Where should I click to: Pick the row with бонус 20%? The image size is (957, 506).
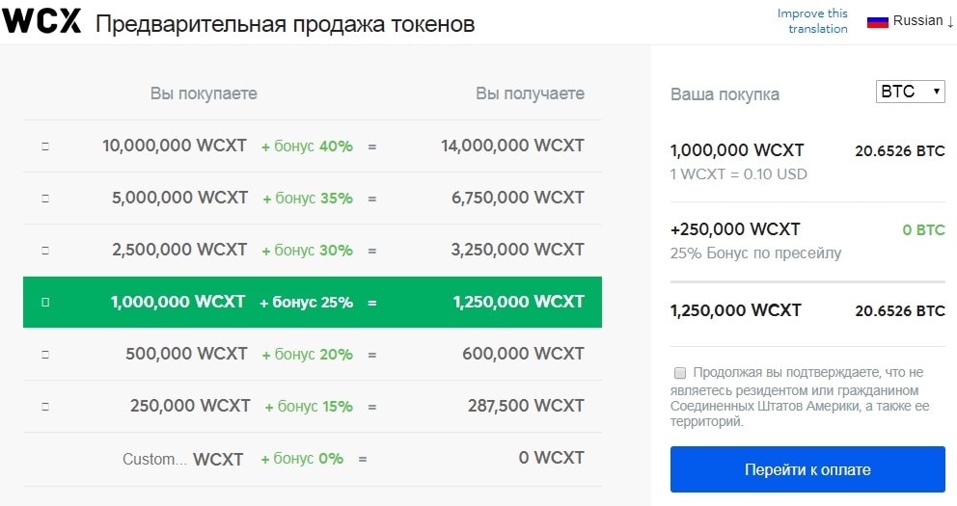coord(308,354)
